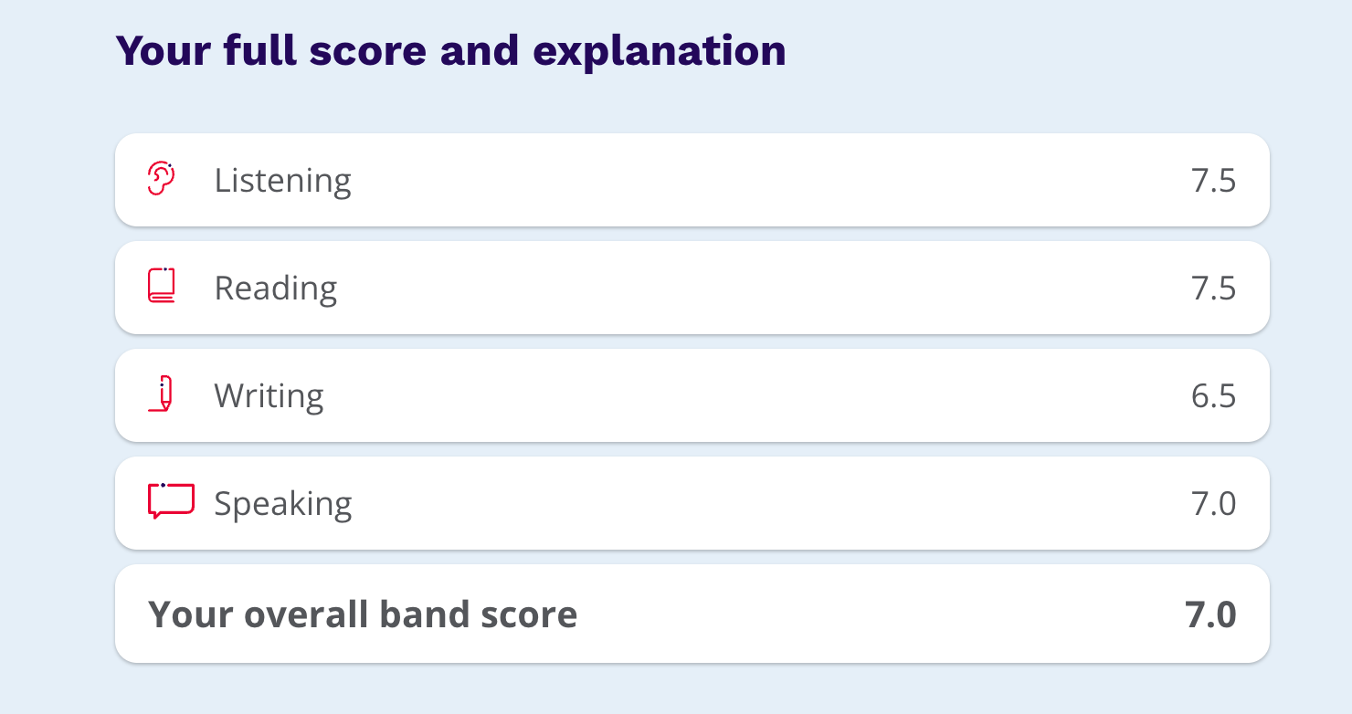Click the speech bubble icon beside Speaking
Image resolution: width=1352 pixels, height=714 pixels.
171,501
